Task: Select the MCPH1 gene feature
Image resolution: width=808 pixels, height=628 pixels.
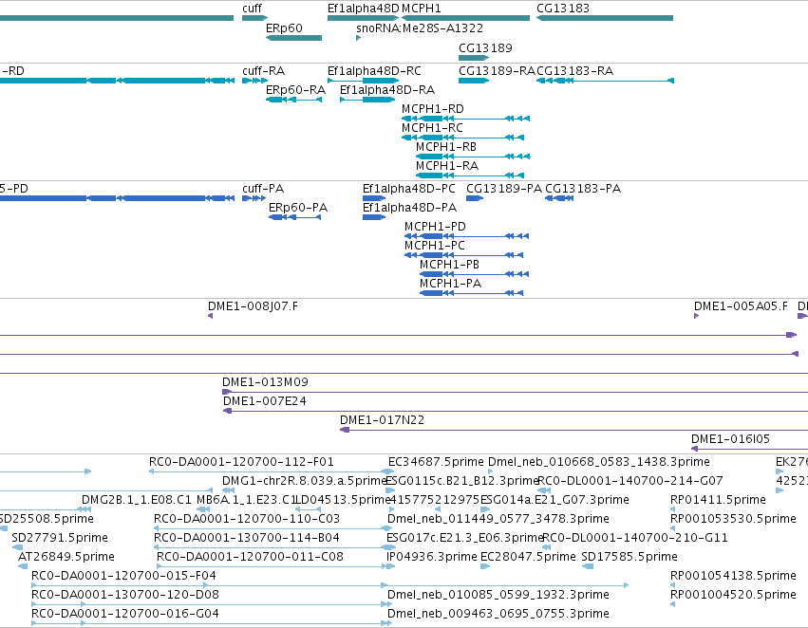Action: point(466,18)
